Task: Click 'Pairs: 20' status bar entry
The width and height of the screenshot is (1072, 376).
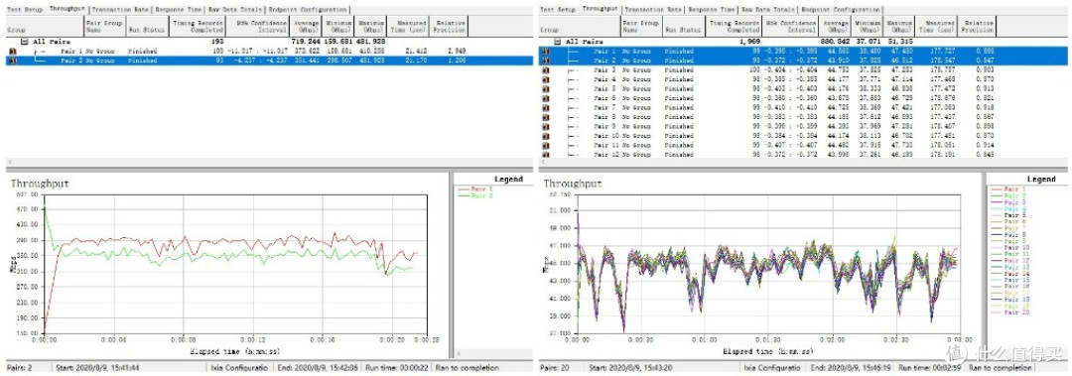Action: pos(554,368)
